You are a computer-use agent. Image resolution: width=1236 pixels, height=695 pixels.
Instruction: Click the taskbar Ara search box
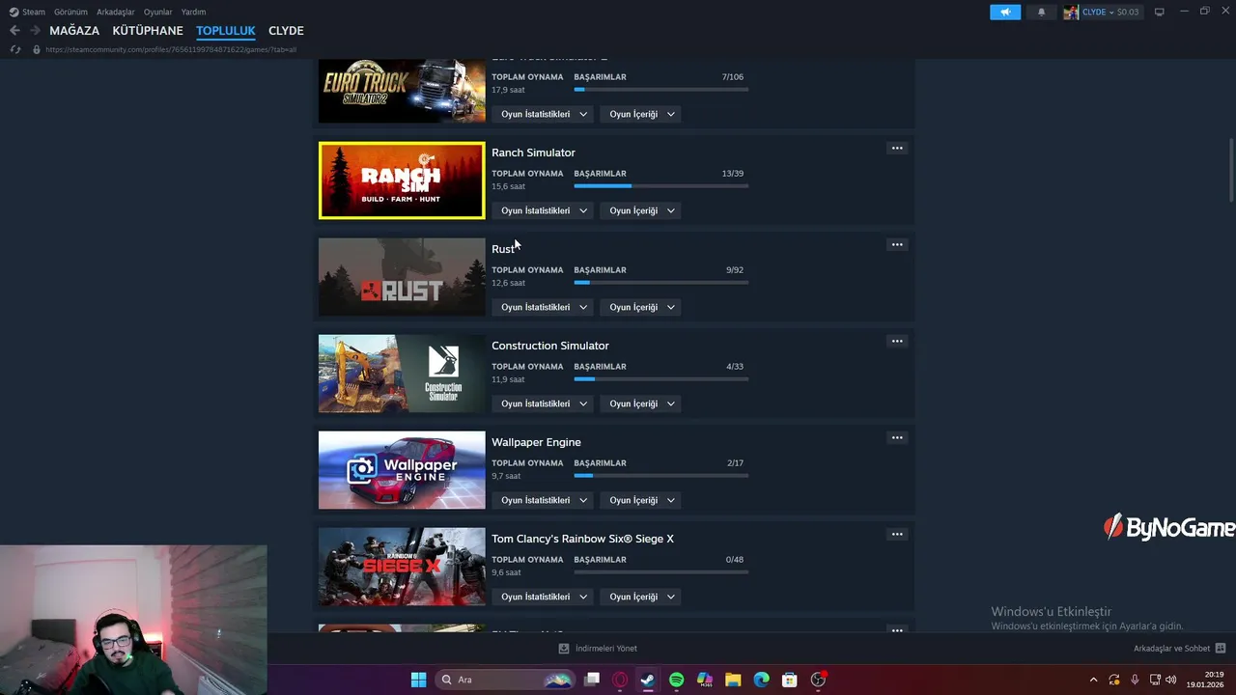click(x=505, y=680)
